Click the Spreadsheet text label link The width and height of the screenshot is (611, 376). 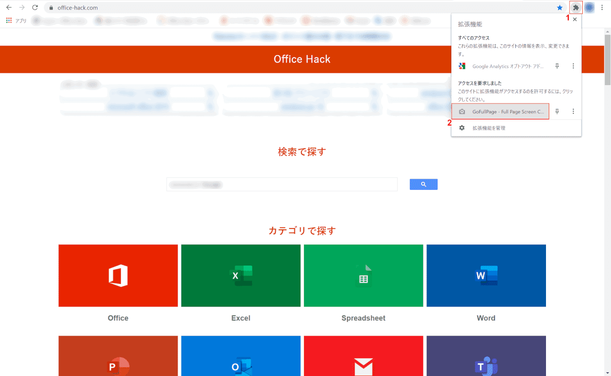[x=363, y=318]
